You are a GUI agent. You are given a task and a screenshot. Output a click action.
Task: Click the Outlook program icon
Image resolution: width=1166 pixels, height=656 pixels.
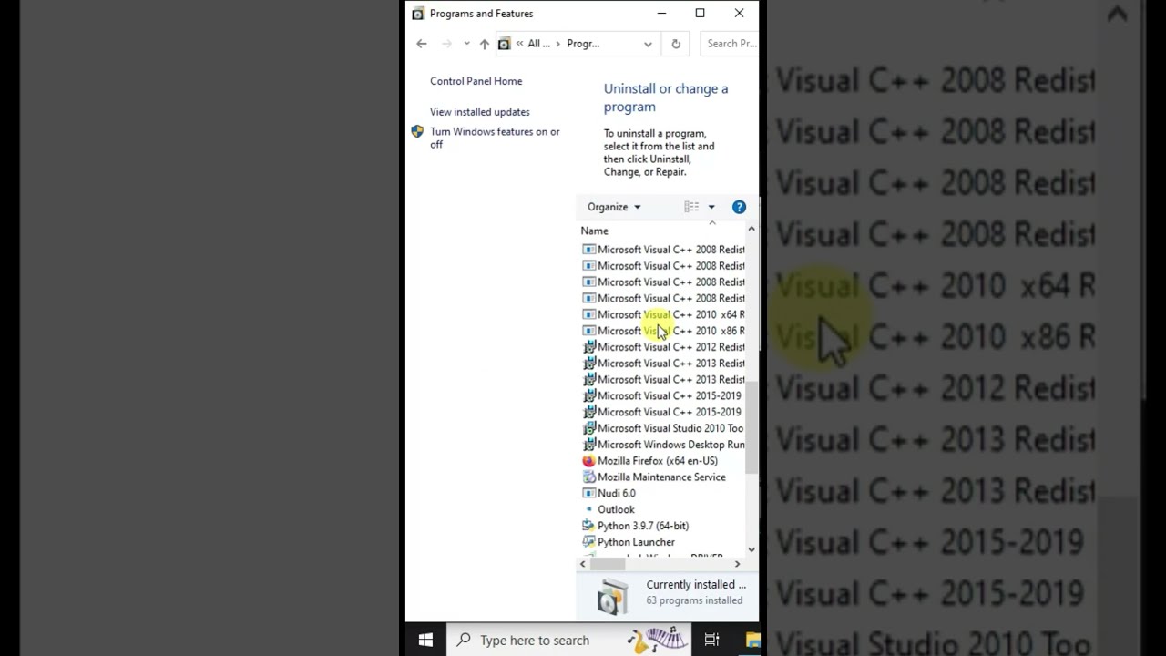(x=588, y=510)
